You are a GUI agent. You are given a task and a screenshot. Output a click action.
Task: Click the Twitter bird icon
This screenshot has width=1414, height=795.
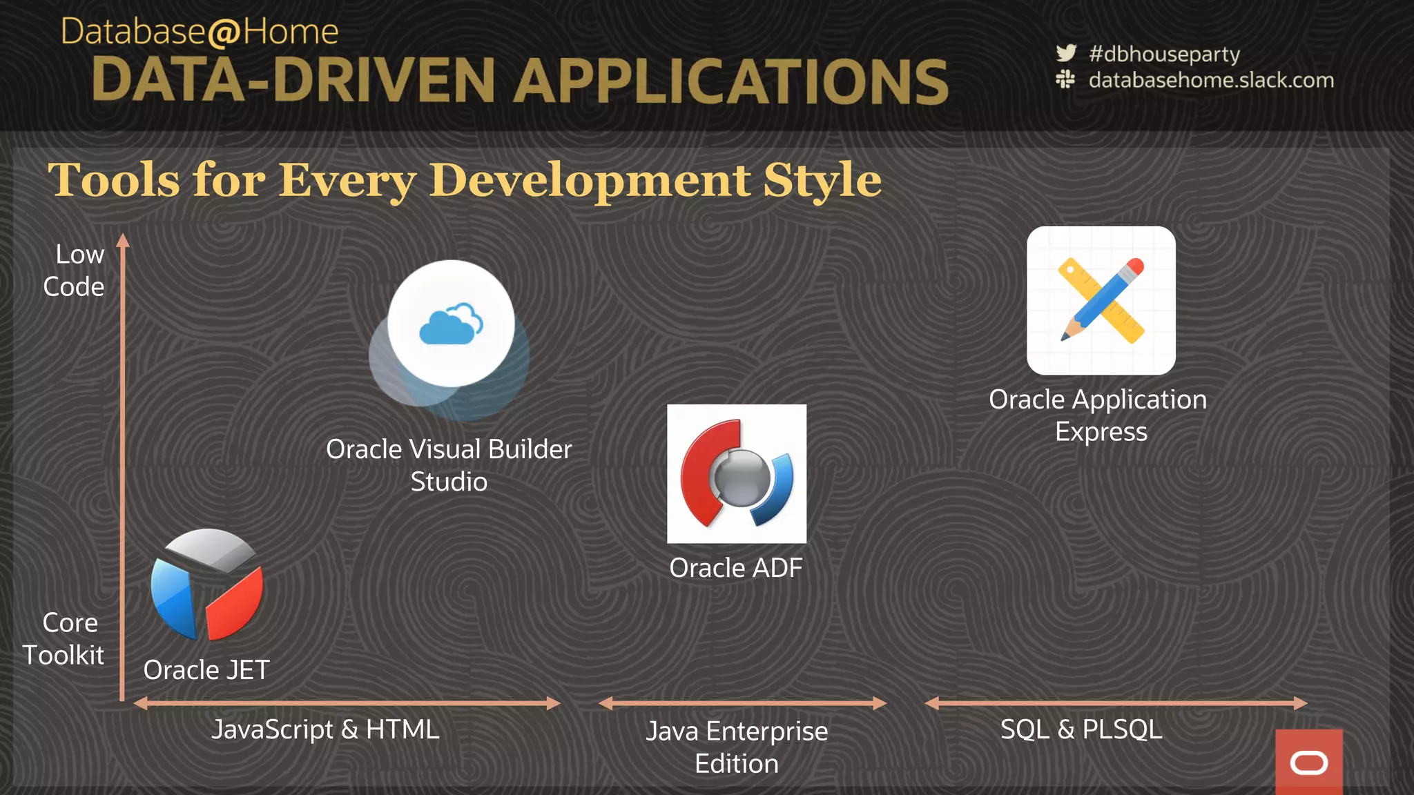[1066, 53]
